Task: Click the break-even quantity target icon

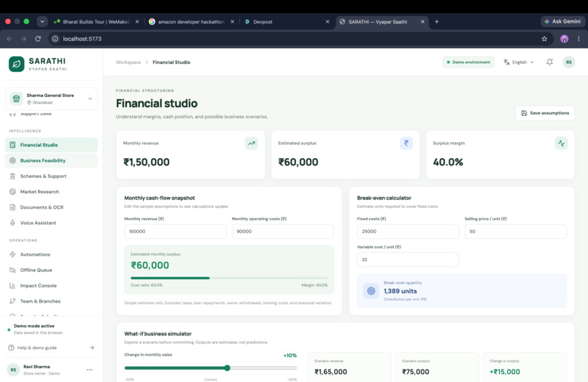Action: [371, 291]
